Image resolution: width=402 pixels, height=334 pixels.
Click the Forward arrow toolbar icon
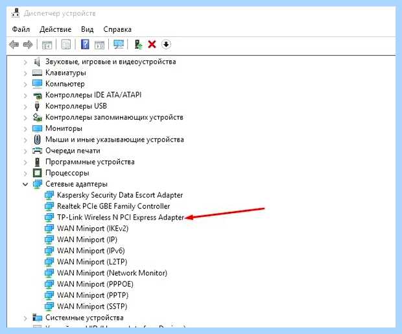pyautogui.click(x=28, y=44)
